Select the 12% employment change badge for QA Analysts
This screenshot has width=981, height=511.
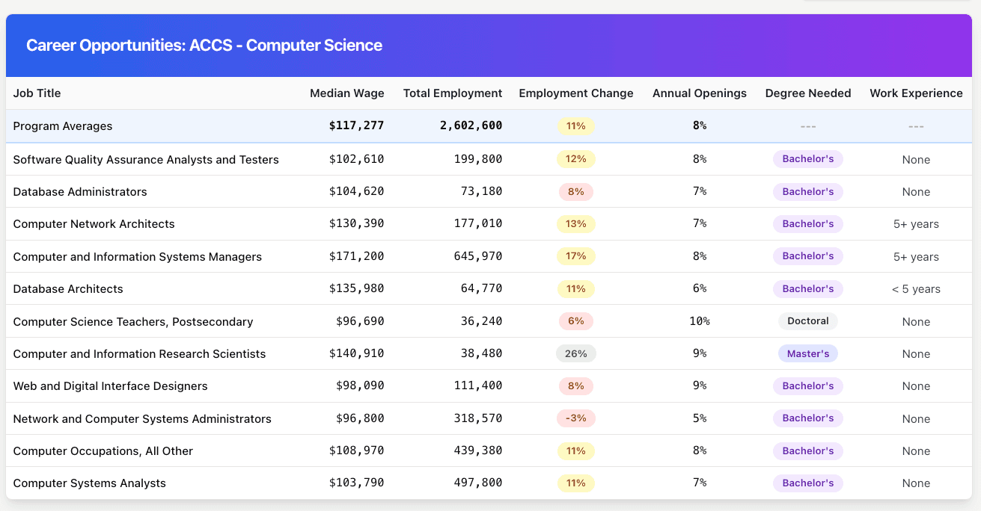pyautogui.click(x=575, y=158)
